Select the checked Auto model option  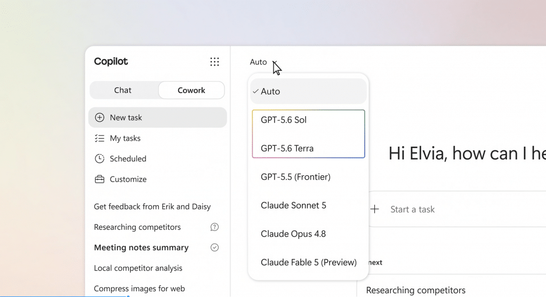tap(309, 91)
